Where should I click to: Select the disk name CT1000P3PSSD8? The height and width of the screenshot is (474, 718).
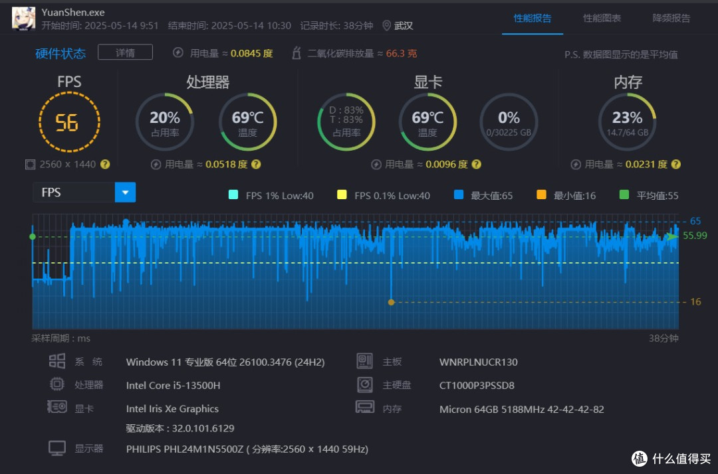click(x=477, y=385)
